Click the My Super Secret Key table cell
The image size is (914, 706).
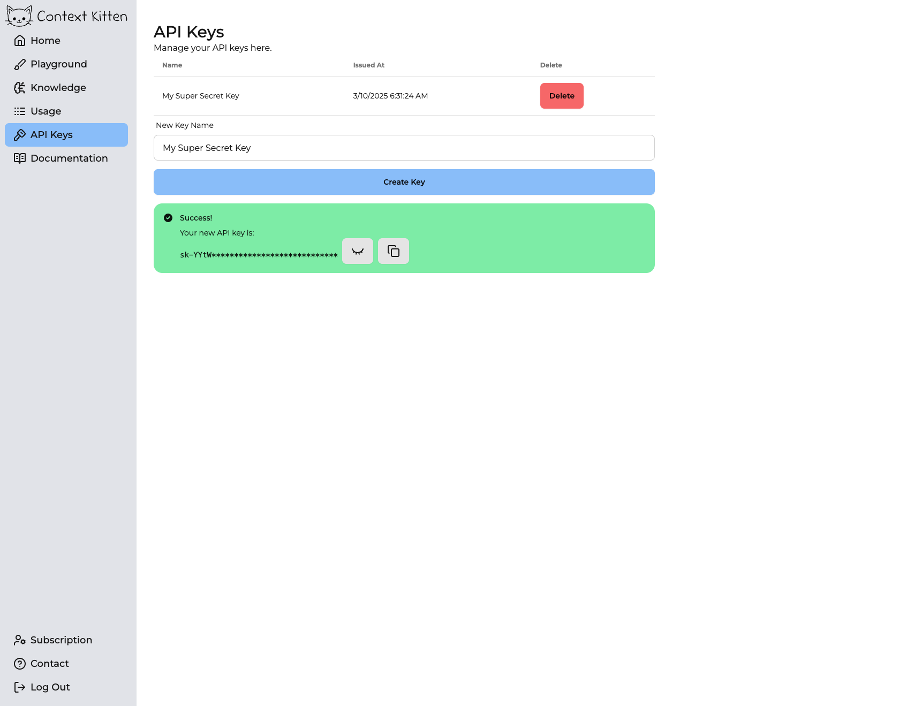pos(201,96)
